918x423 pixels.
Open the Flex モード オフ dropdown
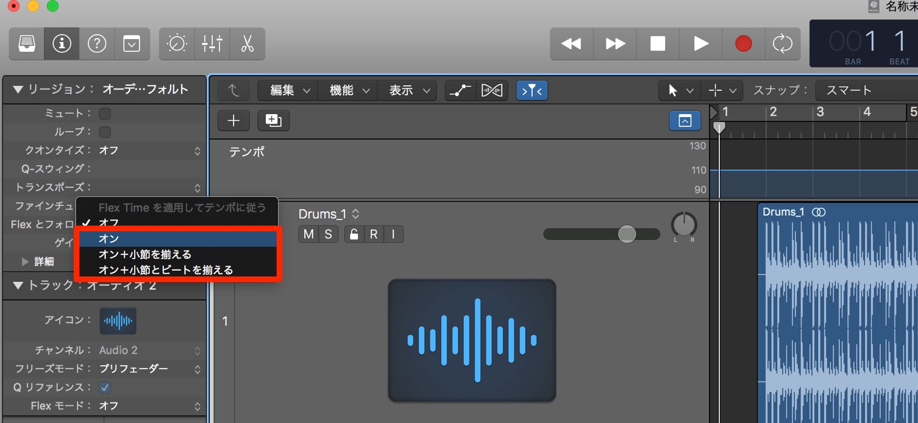click(149, 405)
